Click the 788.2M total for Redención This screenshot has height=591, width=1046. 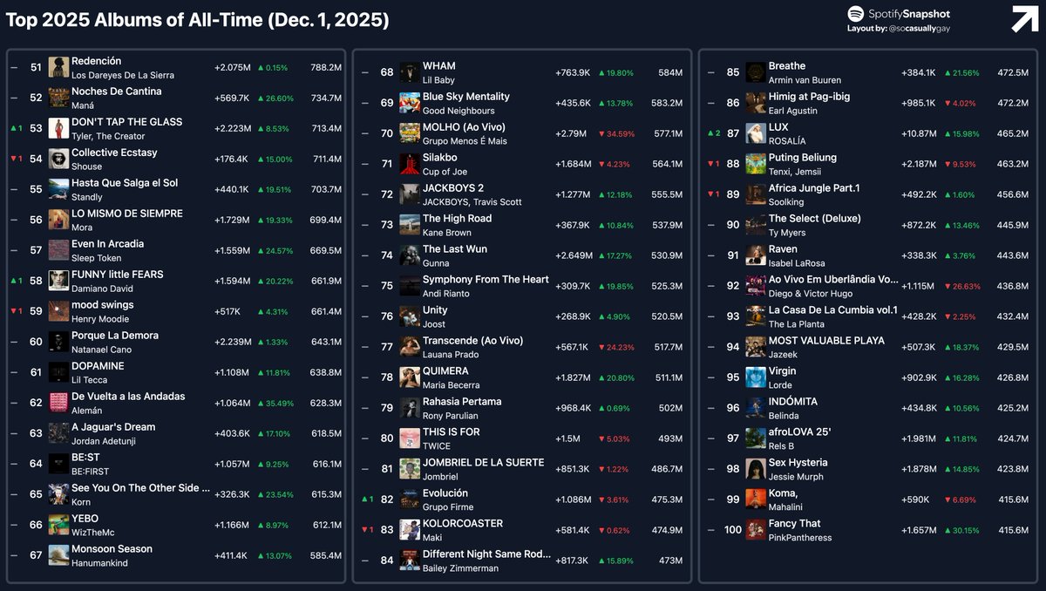pos(326,68)
